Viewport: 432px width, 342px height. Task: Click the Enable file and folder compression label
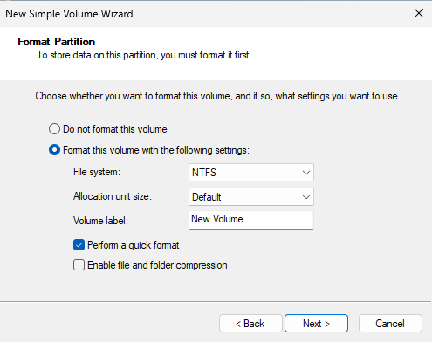coord(157,265)
